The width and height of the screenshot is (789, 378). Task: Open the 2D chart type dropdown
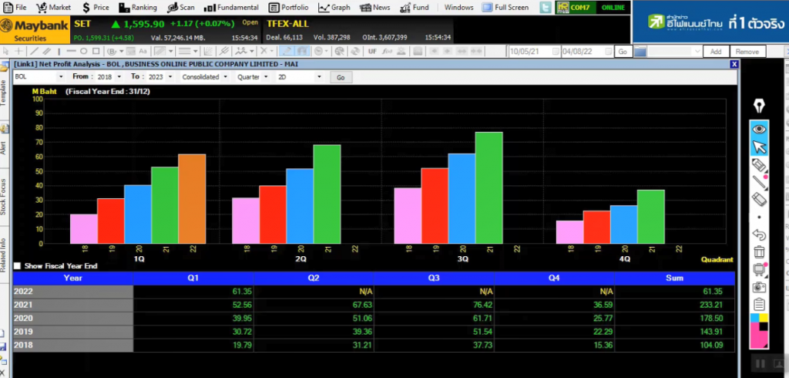point(319,76)
